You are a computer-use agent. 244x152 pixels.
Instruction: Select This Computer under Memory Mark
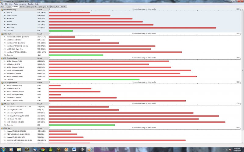[x=9, y=125]
